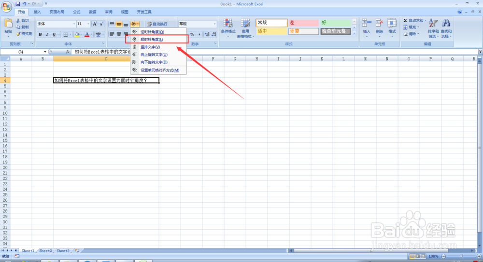
Task: Choose Angle Clockwise (顺时针角度)
Action: tap(158, 40)
